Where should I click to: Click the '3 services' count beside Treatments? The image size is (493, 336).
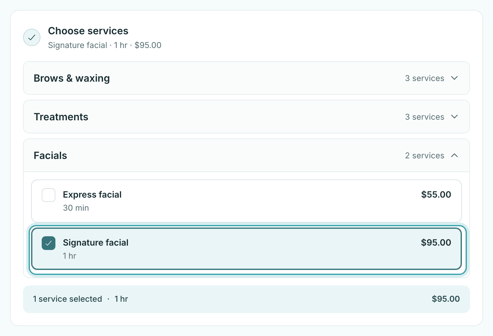[x=425, y=117]
